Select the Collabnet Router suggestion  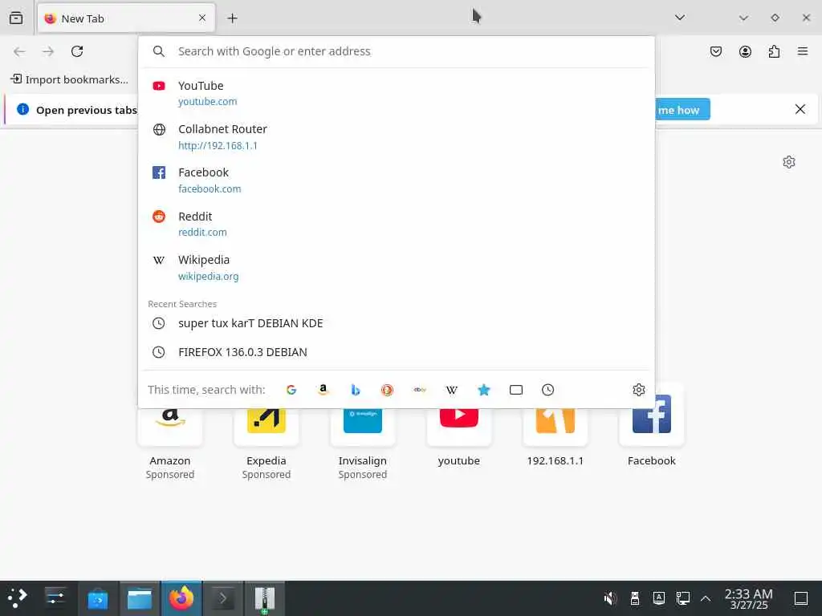pyautogui.click(x=397, y=136)
